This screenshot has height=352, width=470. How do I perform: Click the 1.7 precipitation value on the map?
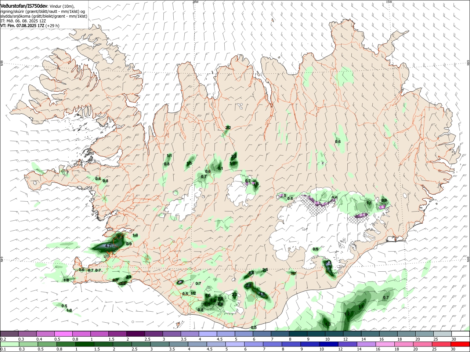click(x=293, y=274)
